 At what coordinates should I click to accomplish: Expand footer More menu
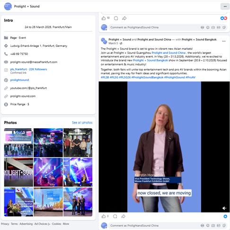tap(66, 224)
